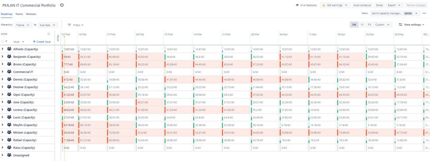Image resolution: width=430 pixels, height=161 pixels.
Task: Click the Give feedback megaphone button
Action: point(306,5)
